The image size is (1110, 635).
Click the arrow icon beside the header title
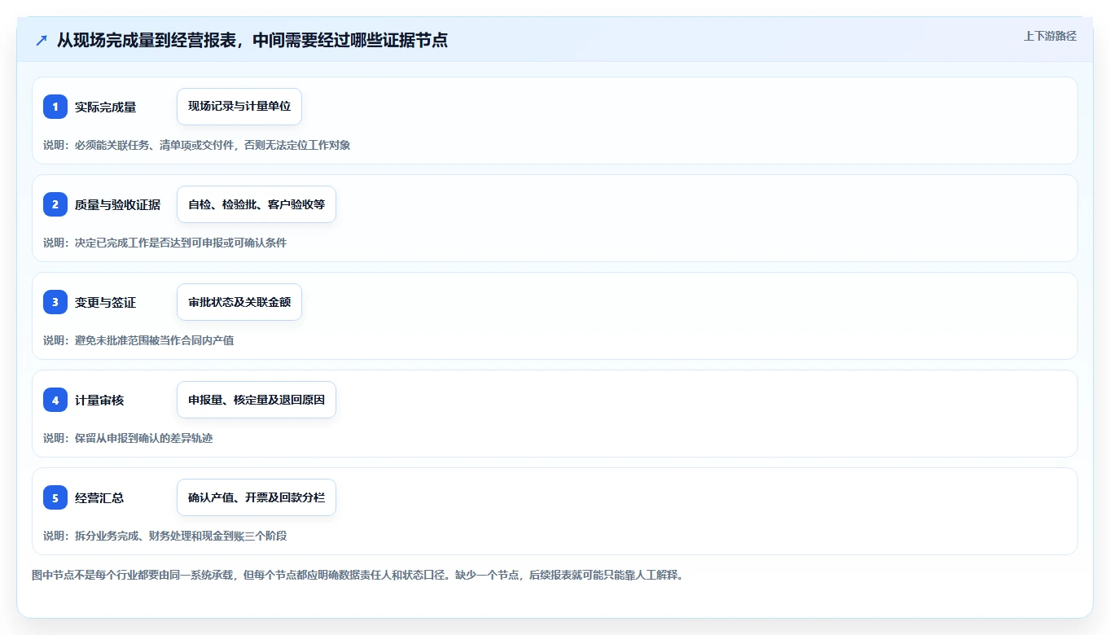pyautogui.click(x=42, y=41)
